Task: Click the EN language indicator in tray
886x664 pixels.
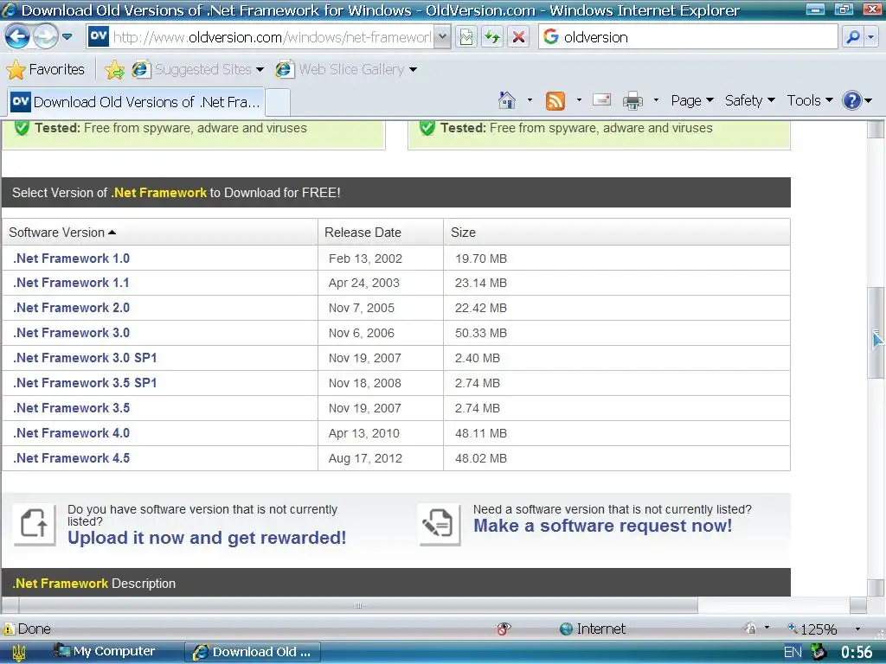Action: [793, 653]
